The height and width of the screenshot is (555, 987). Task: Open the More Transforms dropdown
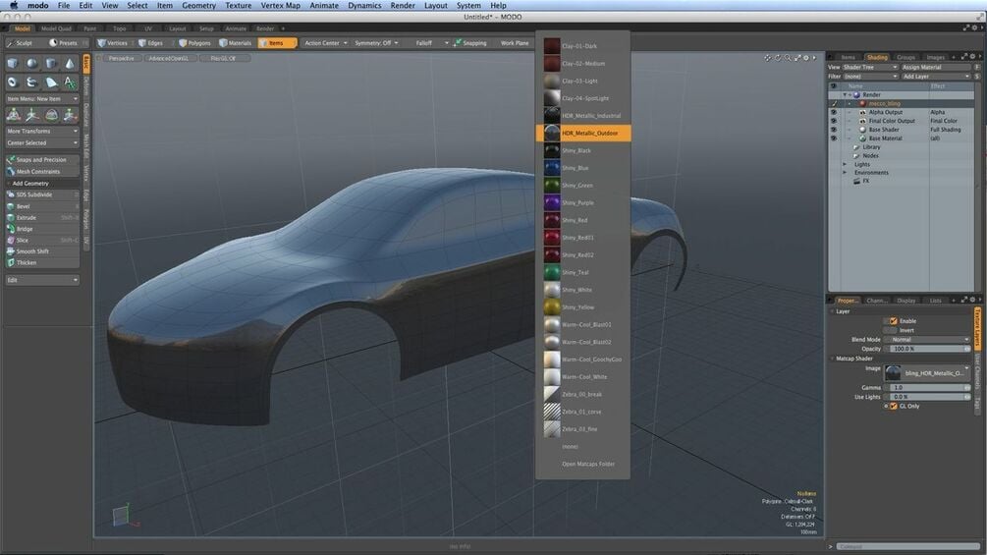click(41, 131)
